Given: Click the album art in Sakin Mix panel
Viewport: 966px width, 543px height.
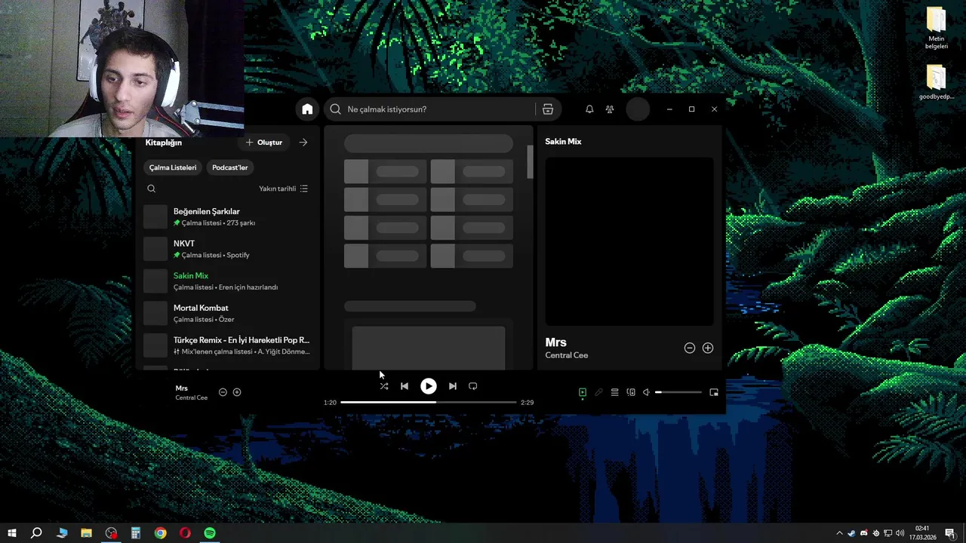Looking at the screenshot, I should 629,241.
